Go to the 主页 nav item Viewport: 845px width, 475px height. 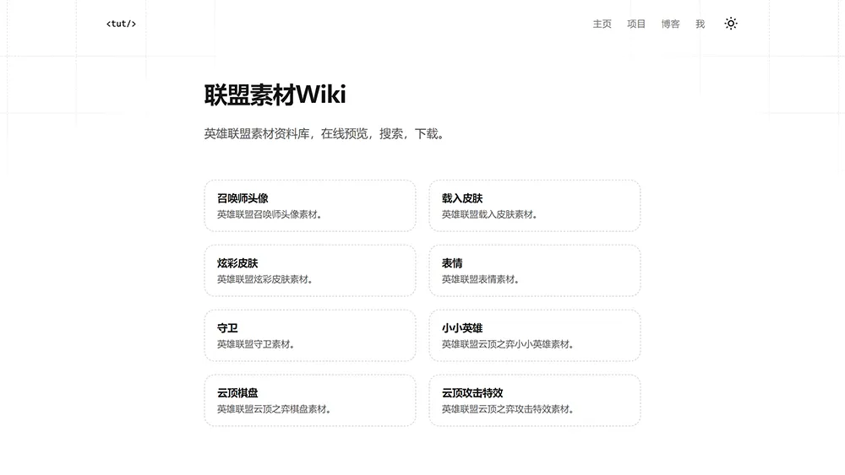coord(602,24)
